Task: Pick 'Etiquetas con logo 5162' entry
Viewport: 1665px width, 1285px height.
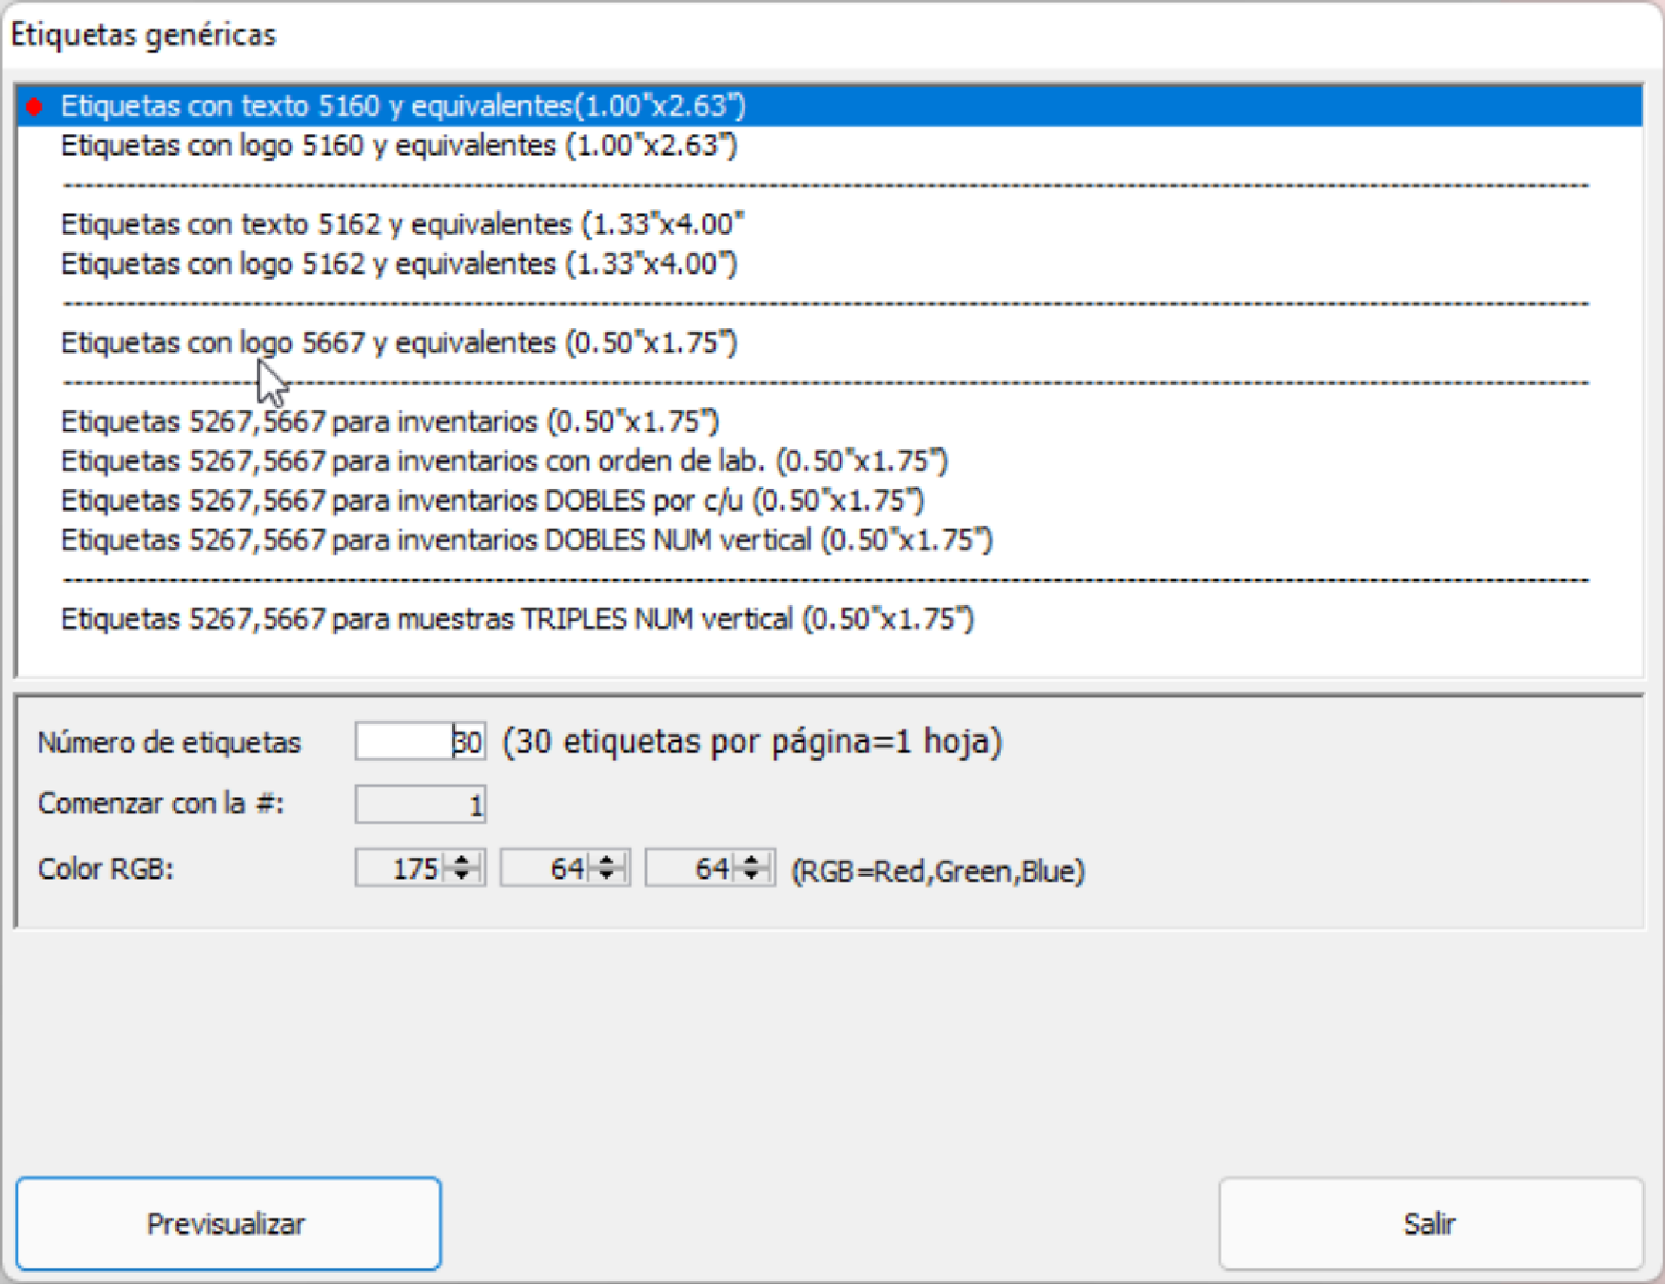Action: point(399,263)
